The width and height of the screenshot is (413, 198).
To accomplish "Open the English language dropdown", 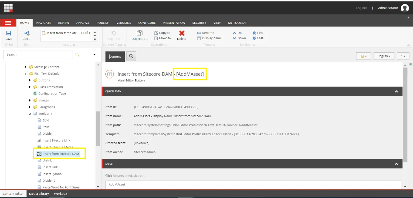I will pos(384,56).
